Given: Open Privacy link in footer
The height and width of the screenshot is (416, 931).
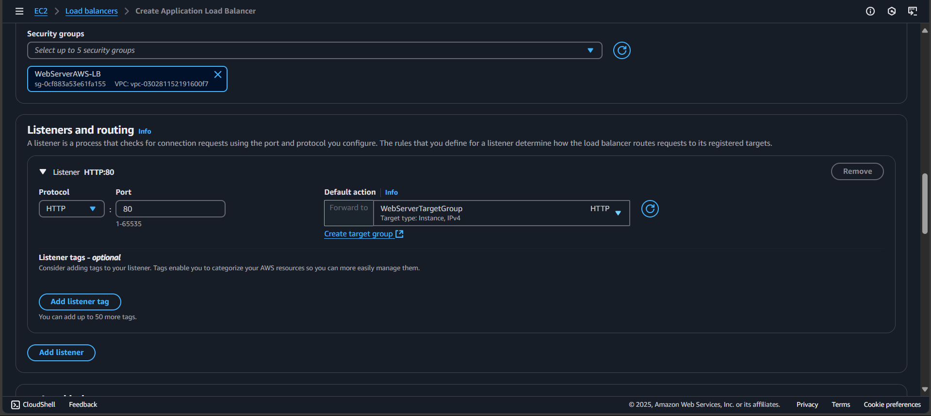Looking at the screenshot, I should [x=807, y=404].
